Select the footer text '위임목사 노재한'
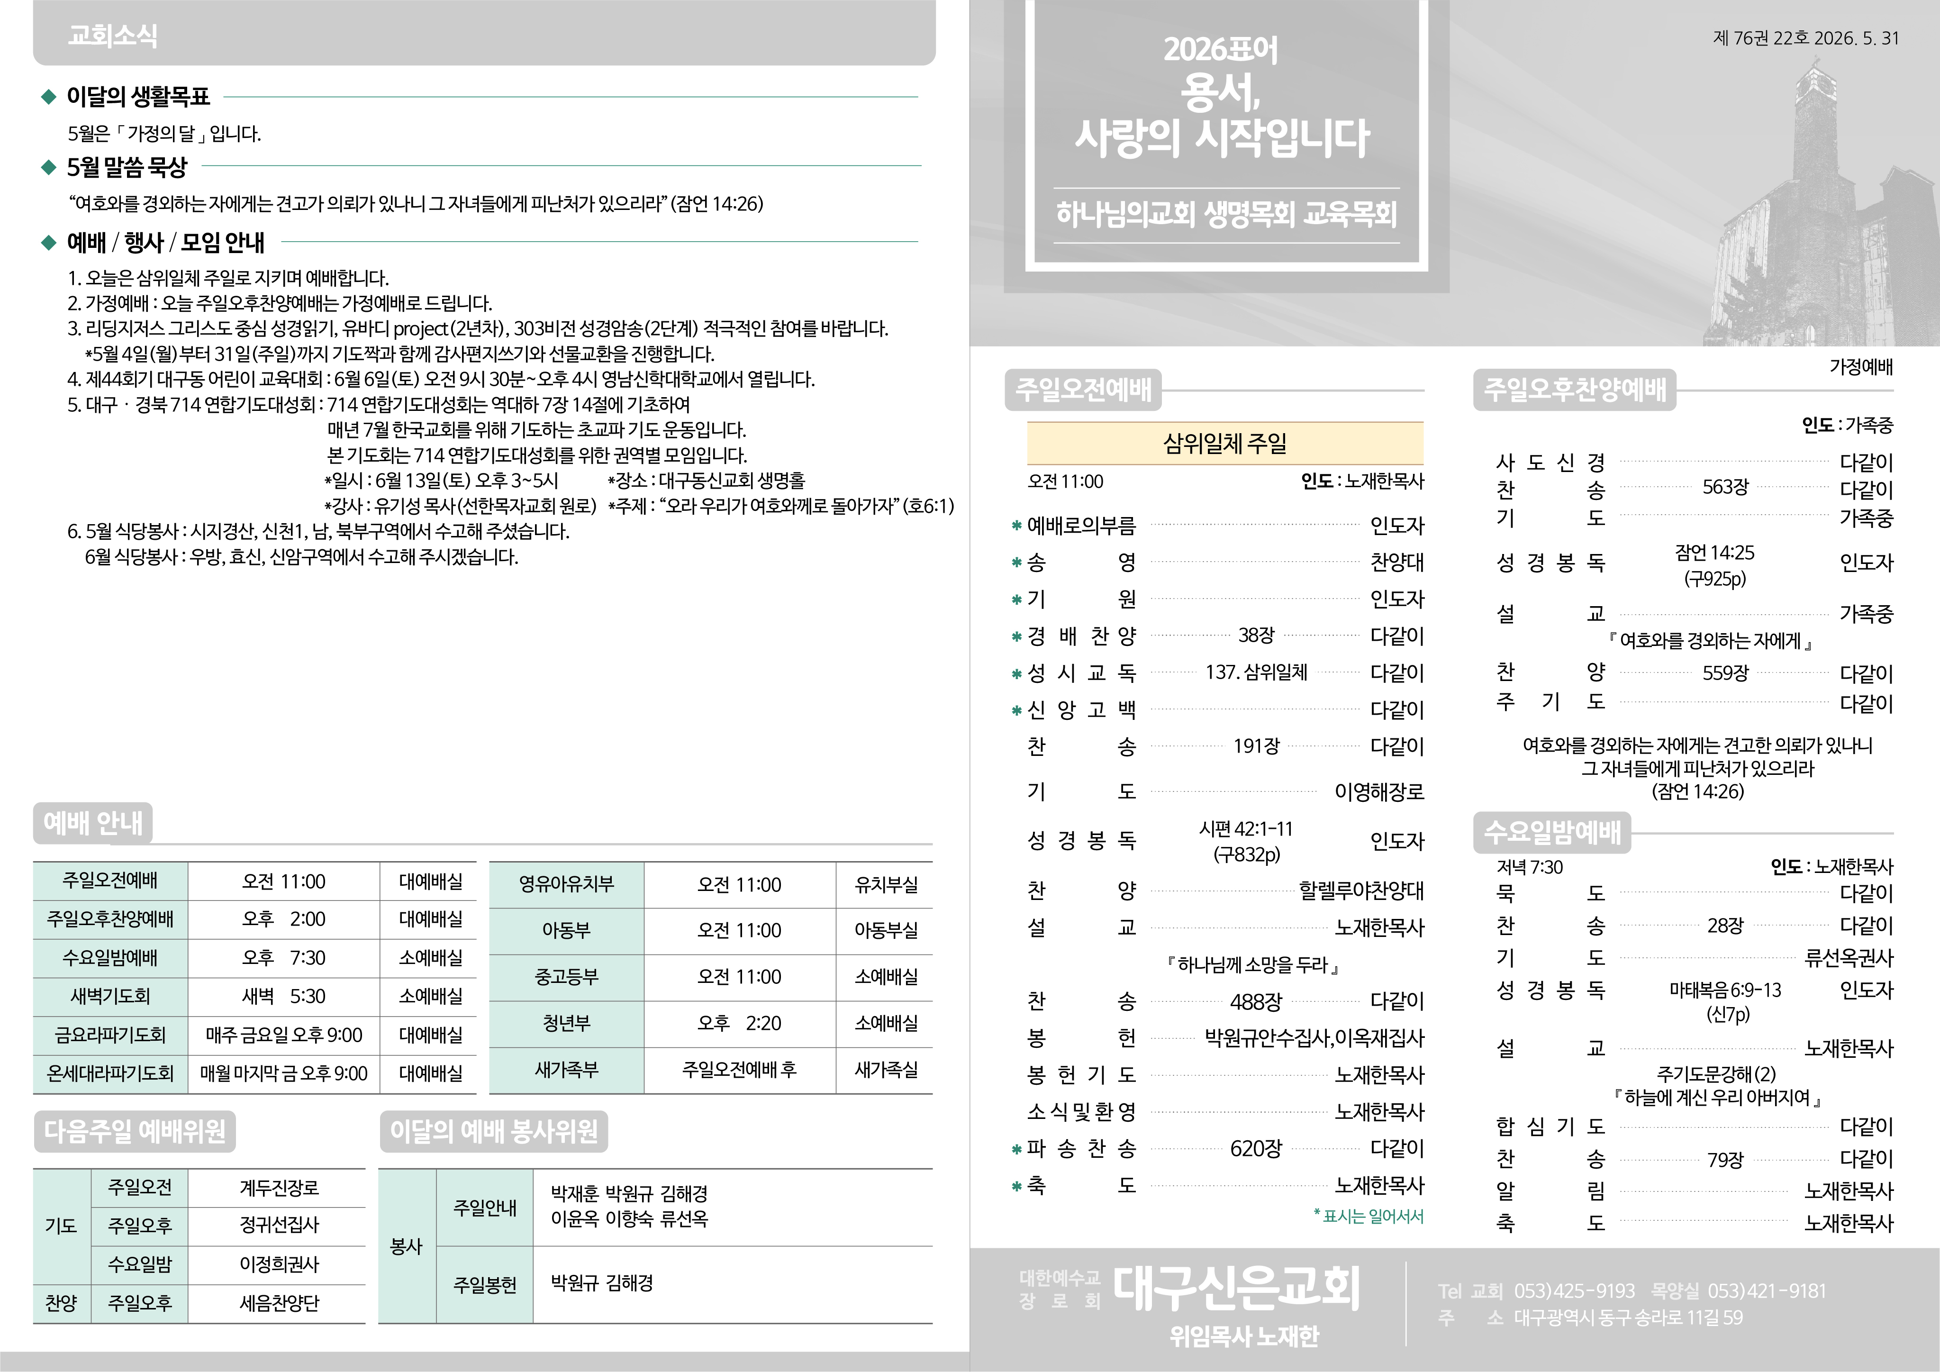This screenshot has height=1372, width=1940. click(1244, 1336)
